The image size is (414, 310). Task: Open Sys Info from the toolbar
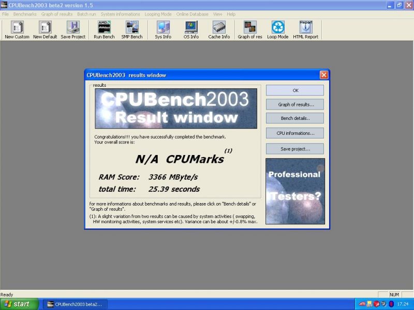click(163, 30)
